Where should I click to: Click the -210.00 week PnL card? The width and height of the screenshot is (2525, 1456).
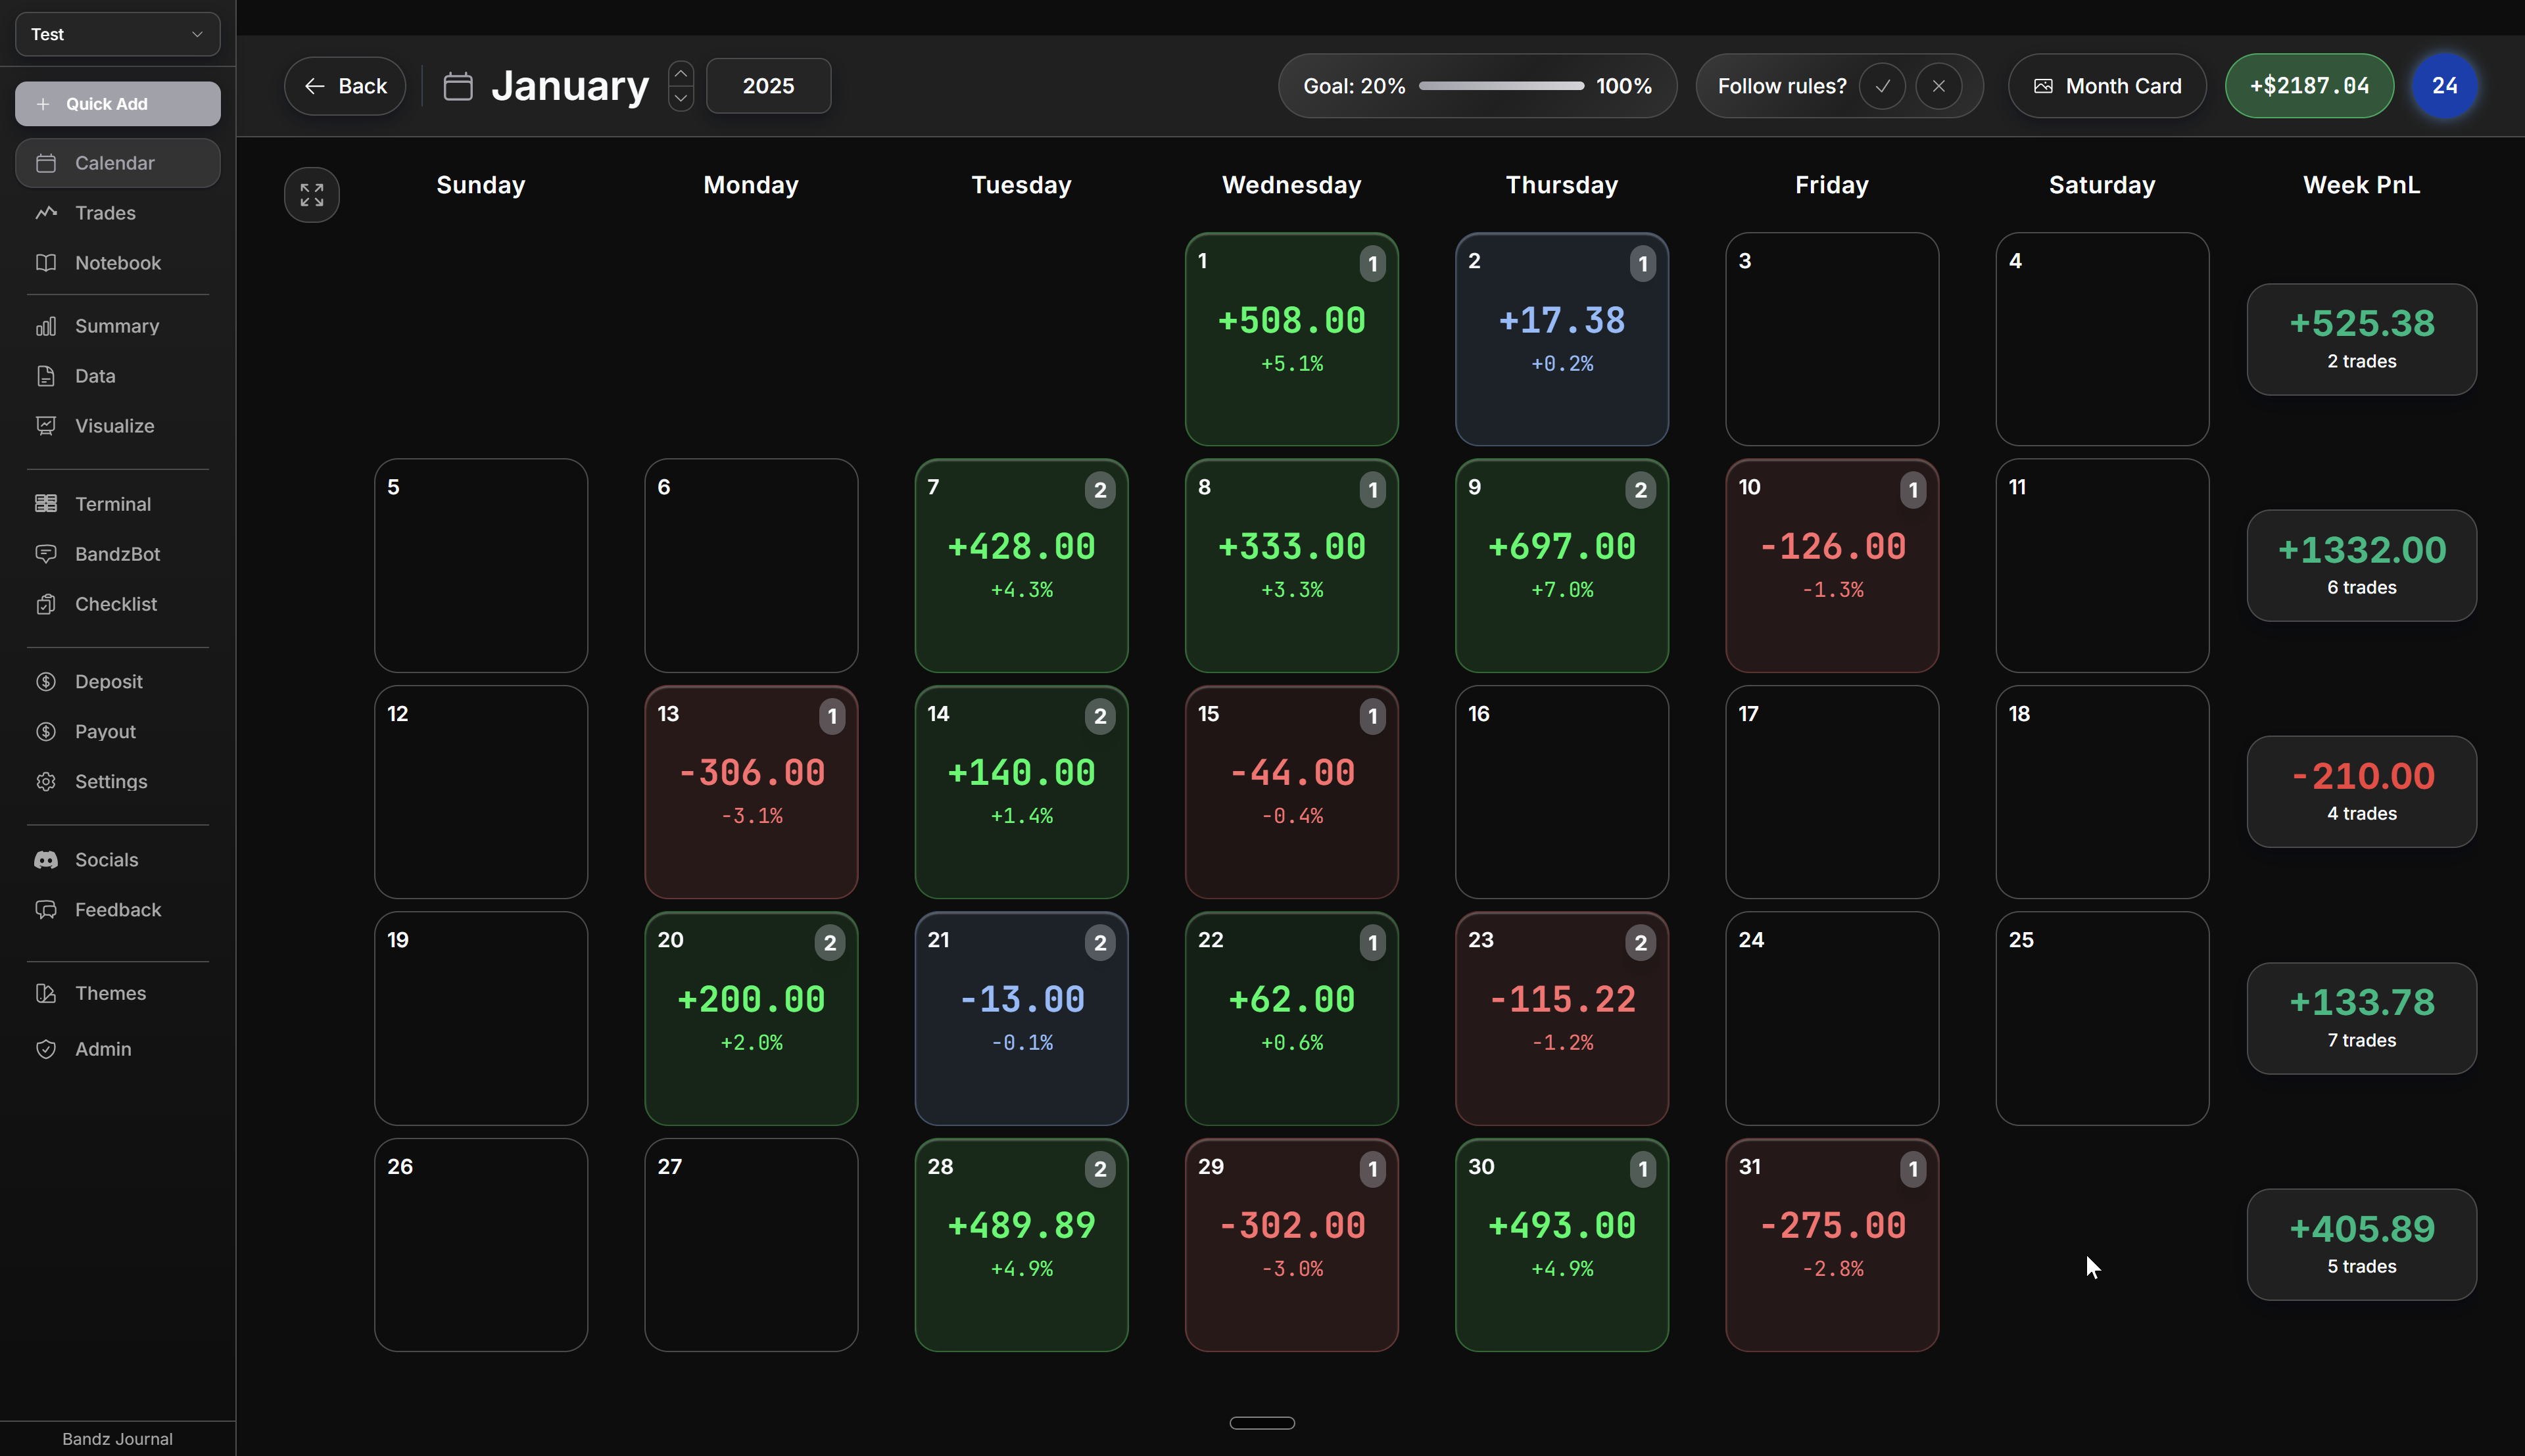click(x=2361, y=792)
